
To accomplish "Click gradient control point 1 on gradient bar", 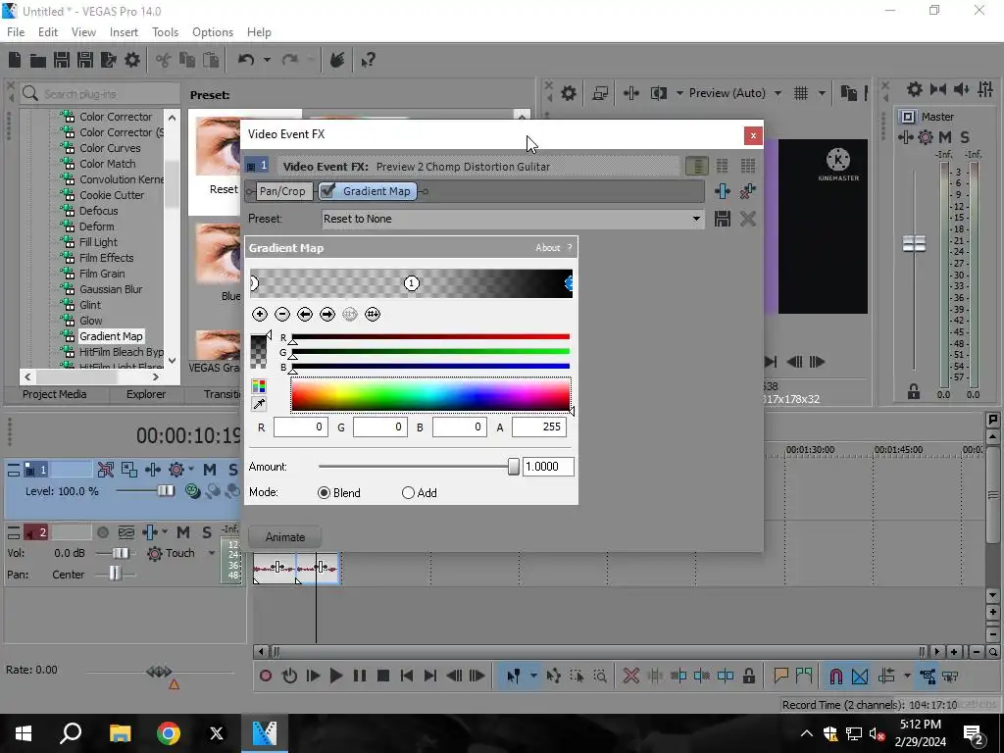I will (x=412, y=283).
